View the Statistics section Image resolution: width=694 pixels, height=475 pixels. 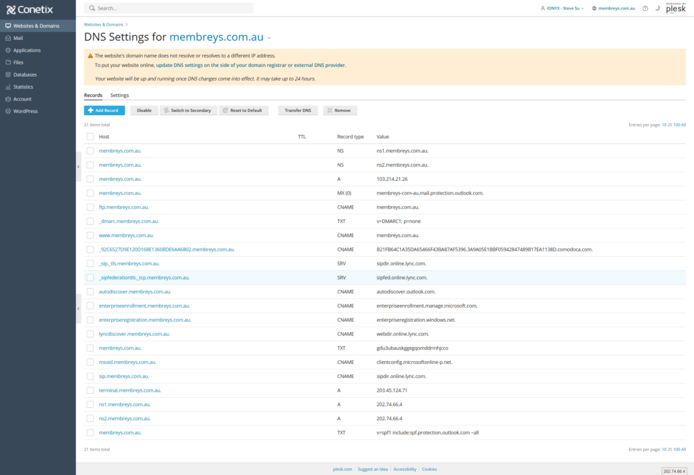23,87
